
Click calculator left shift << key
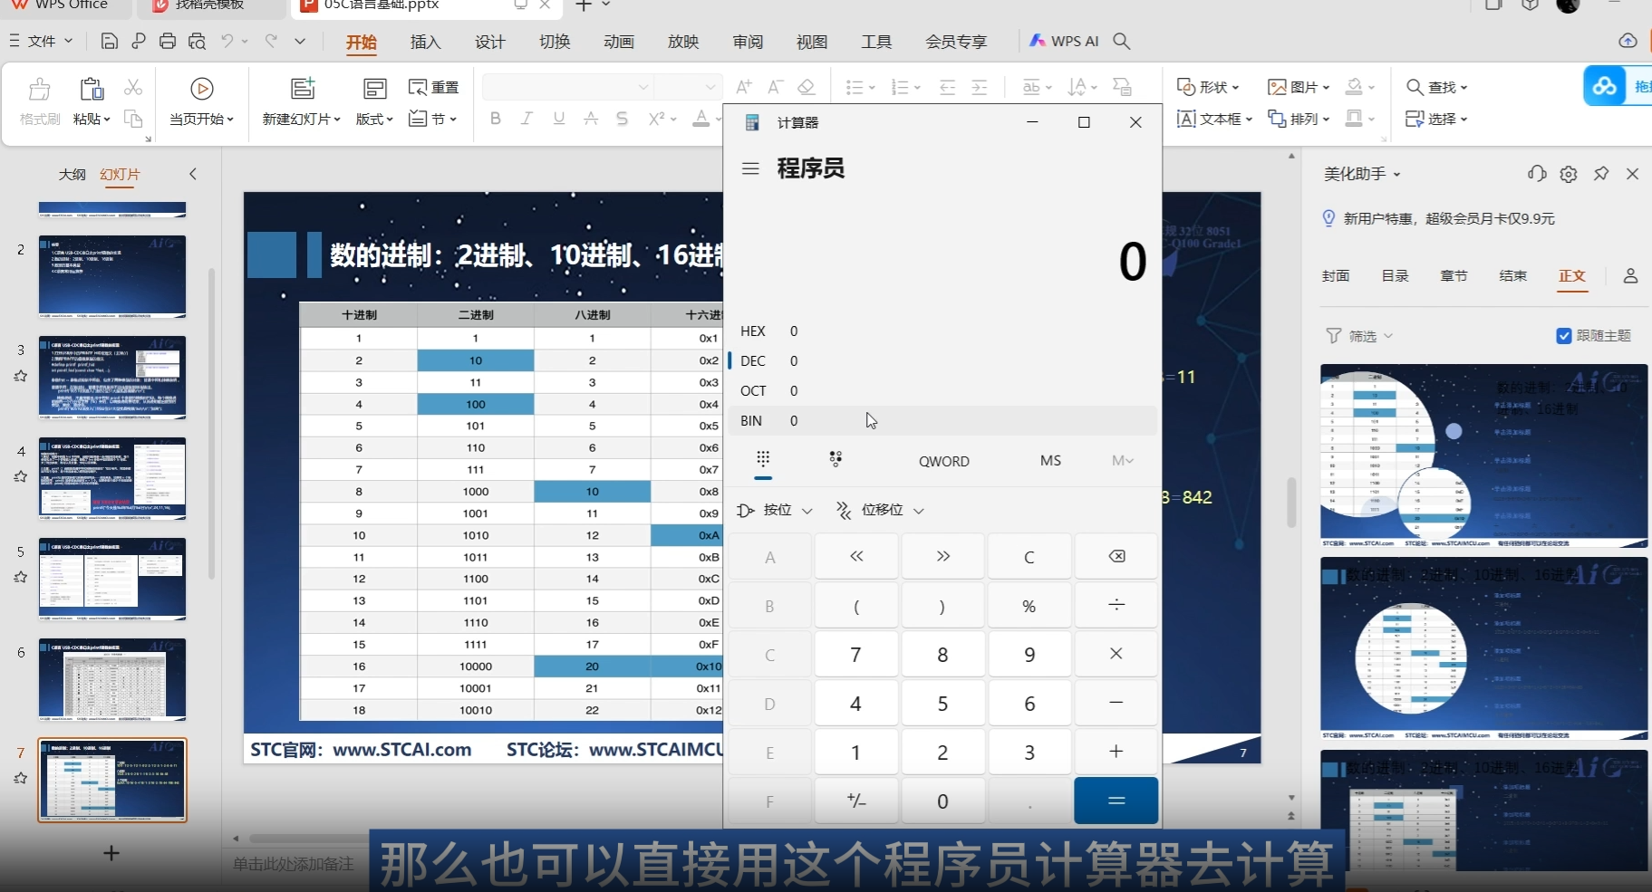tap(856, 556)
